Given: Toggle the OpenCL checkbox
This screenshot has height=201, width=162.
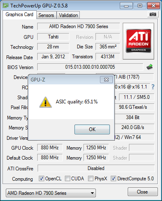Looking at the screenshot, I should point(41,178).
